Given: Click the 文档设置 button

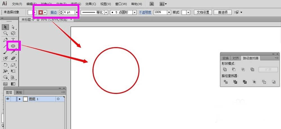Looking at the screenshot, I should click(203, 12).
